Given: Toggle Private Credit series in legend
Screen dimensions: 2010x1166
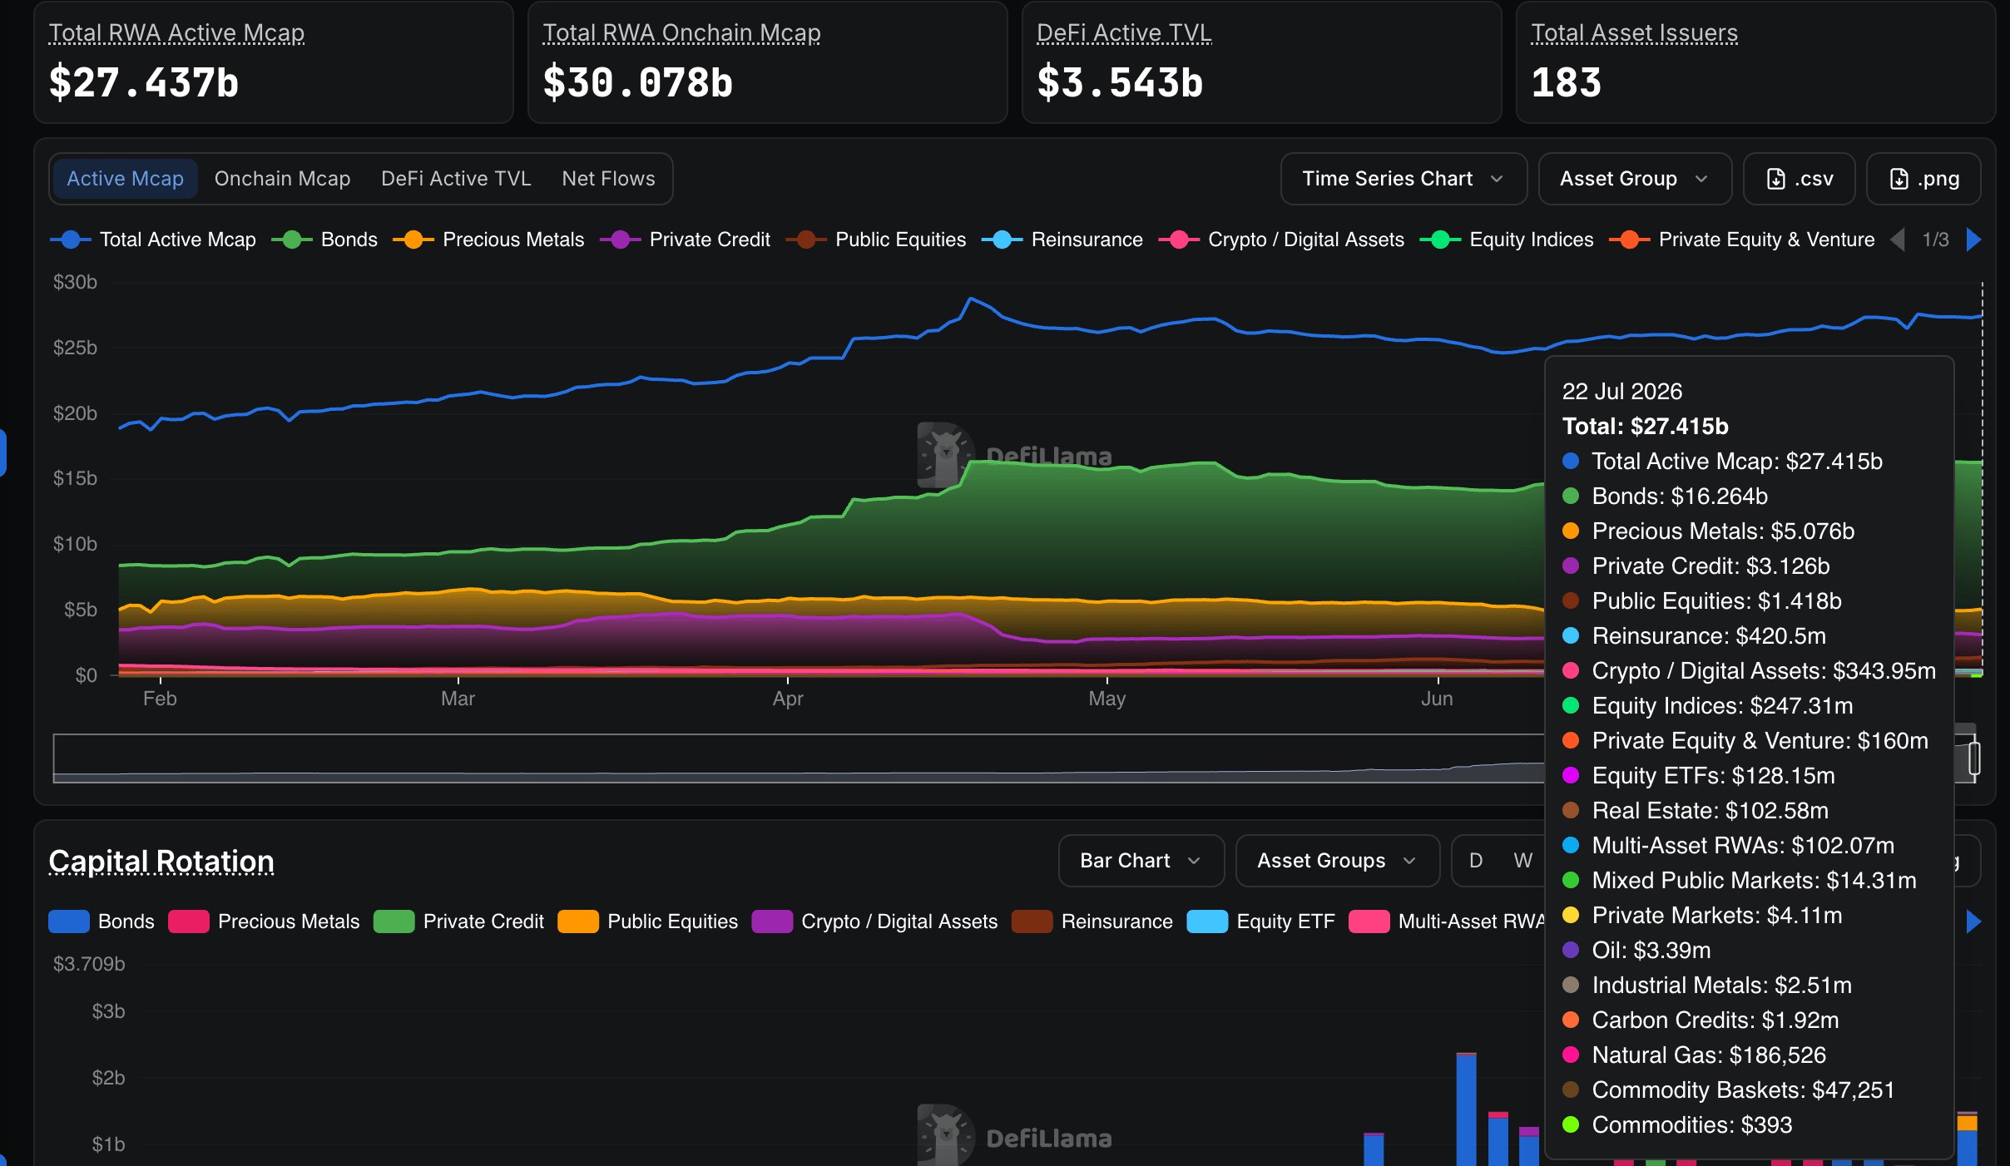Looking at the screenshot, I should pos(686,240).
